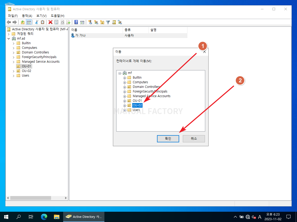The width and height of the screenshot is (297, 222).
Task: Expand 저장된 쿼리 in the left tree
Action: pos(9,34)
